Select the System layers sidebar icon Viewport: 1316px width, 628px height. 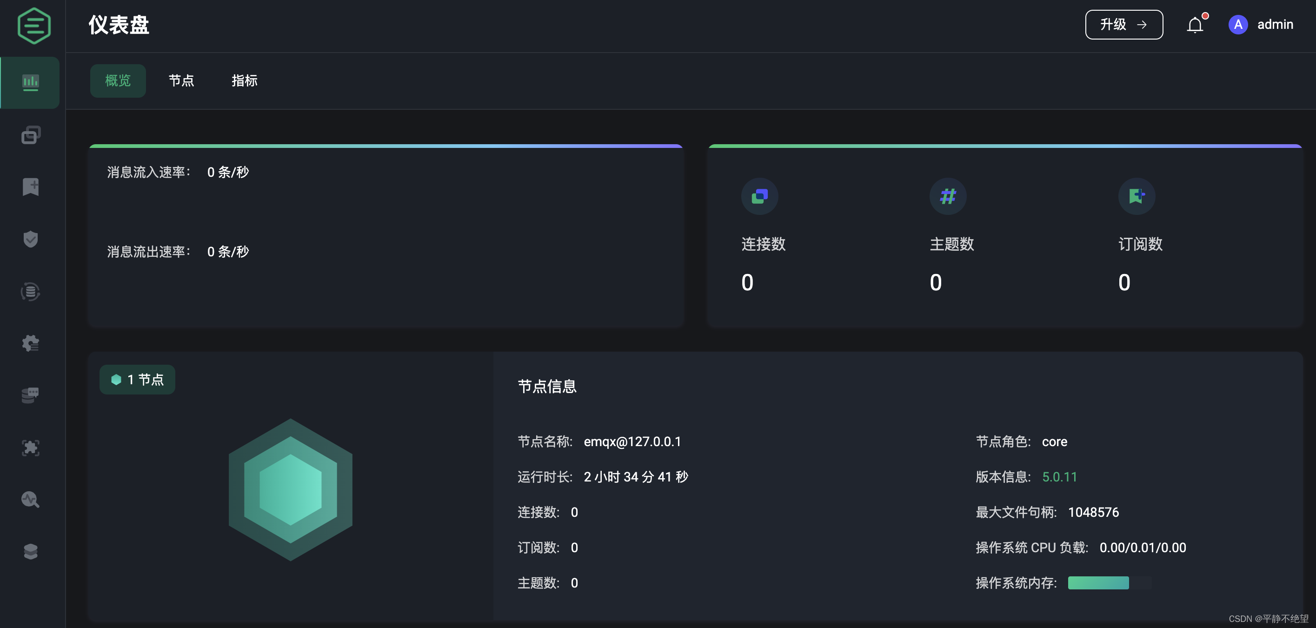[x=31, y=551]
